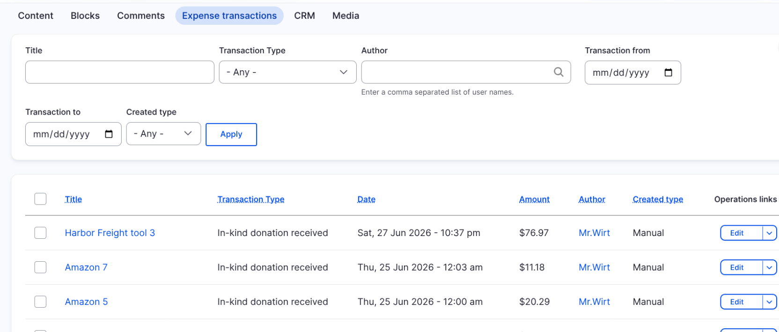This screenshot has height=332, width=779.
Task: Expand operations dropdown for Amazon 7
Action: click(769, 267)
